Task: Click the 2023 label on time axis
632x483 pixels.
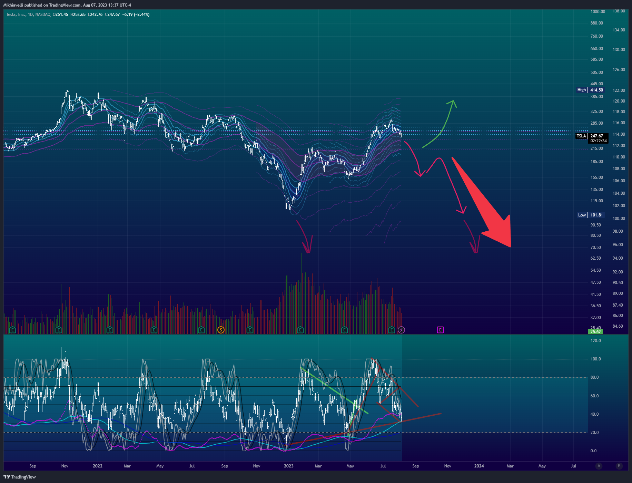Action: point(289,466)
